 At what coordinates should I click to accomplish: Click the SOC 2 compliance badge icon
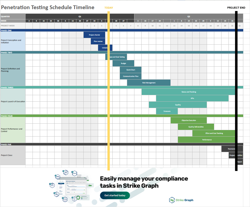click(52, 185)
